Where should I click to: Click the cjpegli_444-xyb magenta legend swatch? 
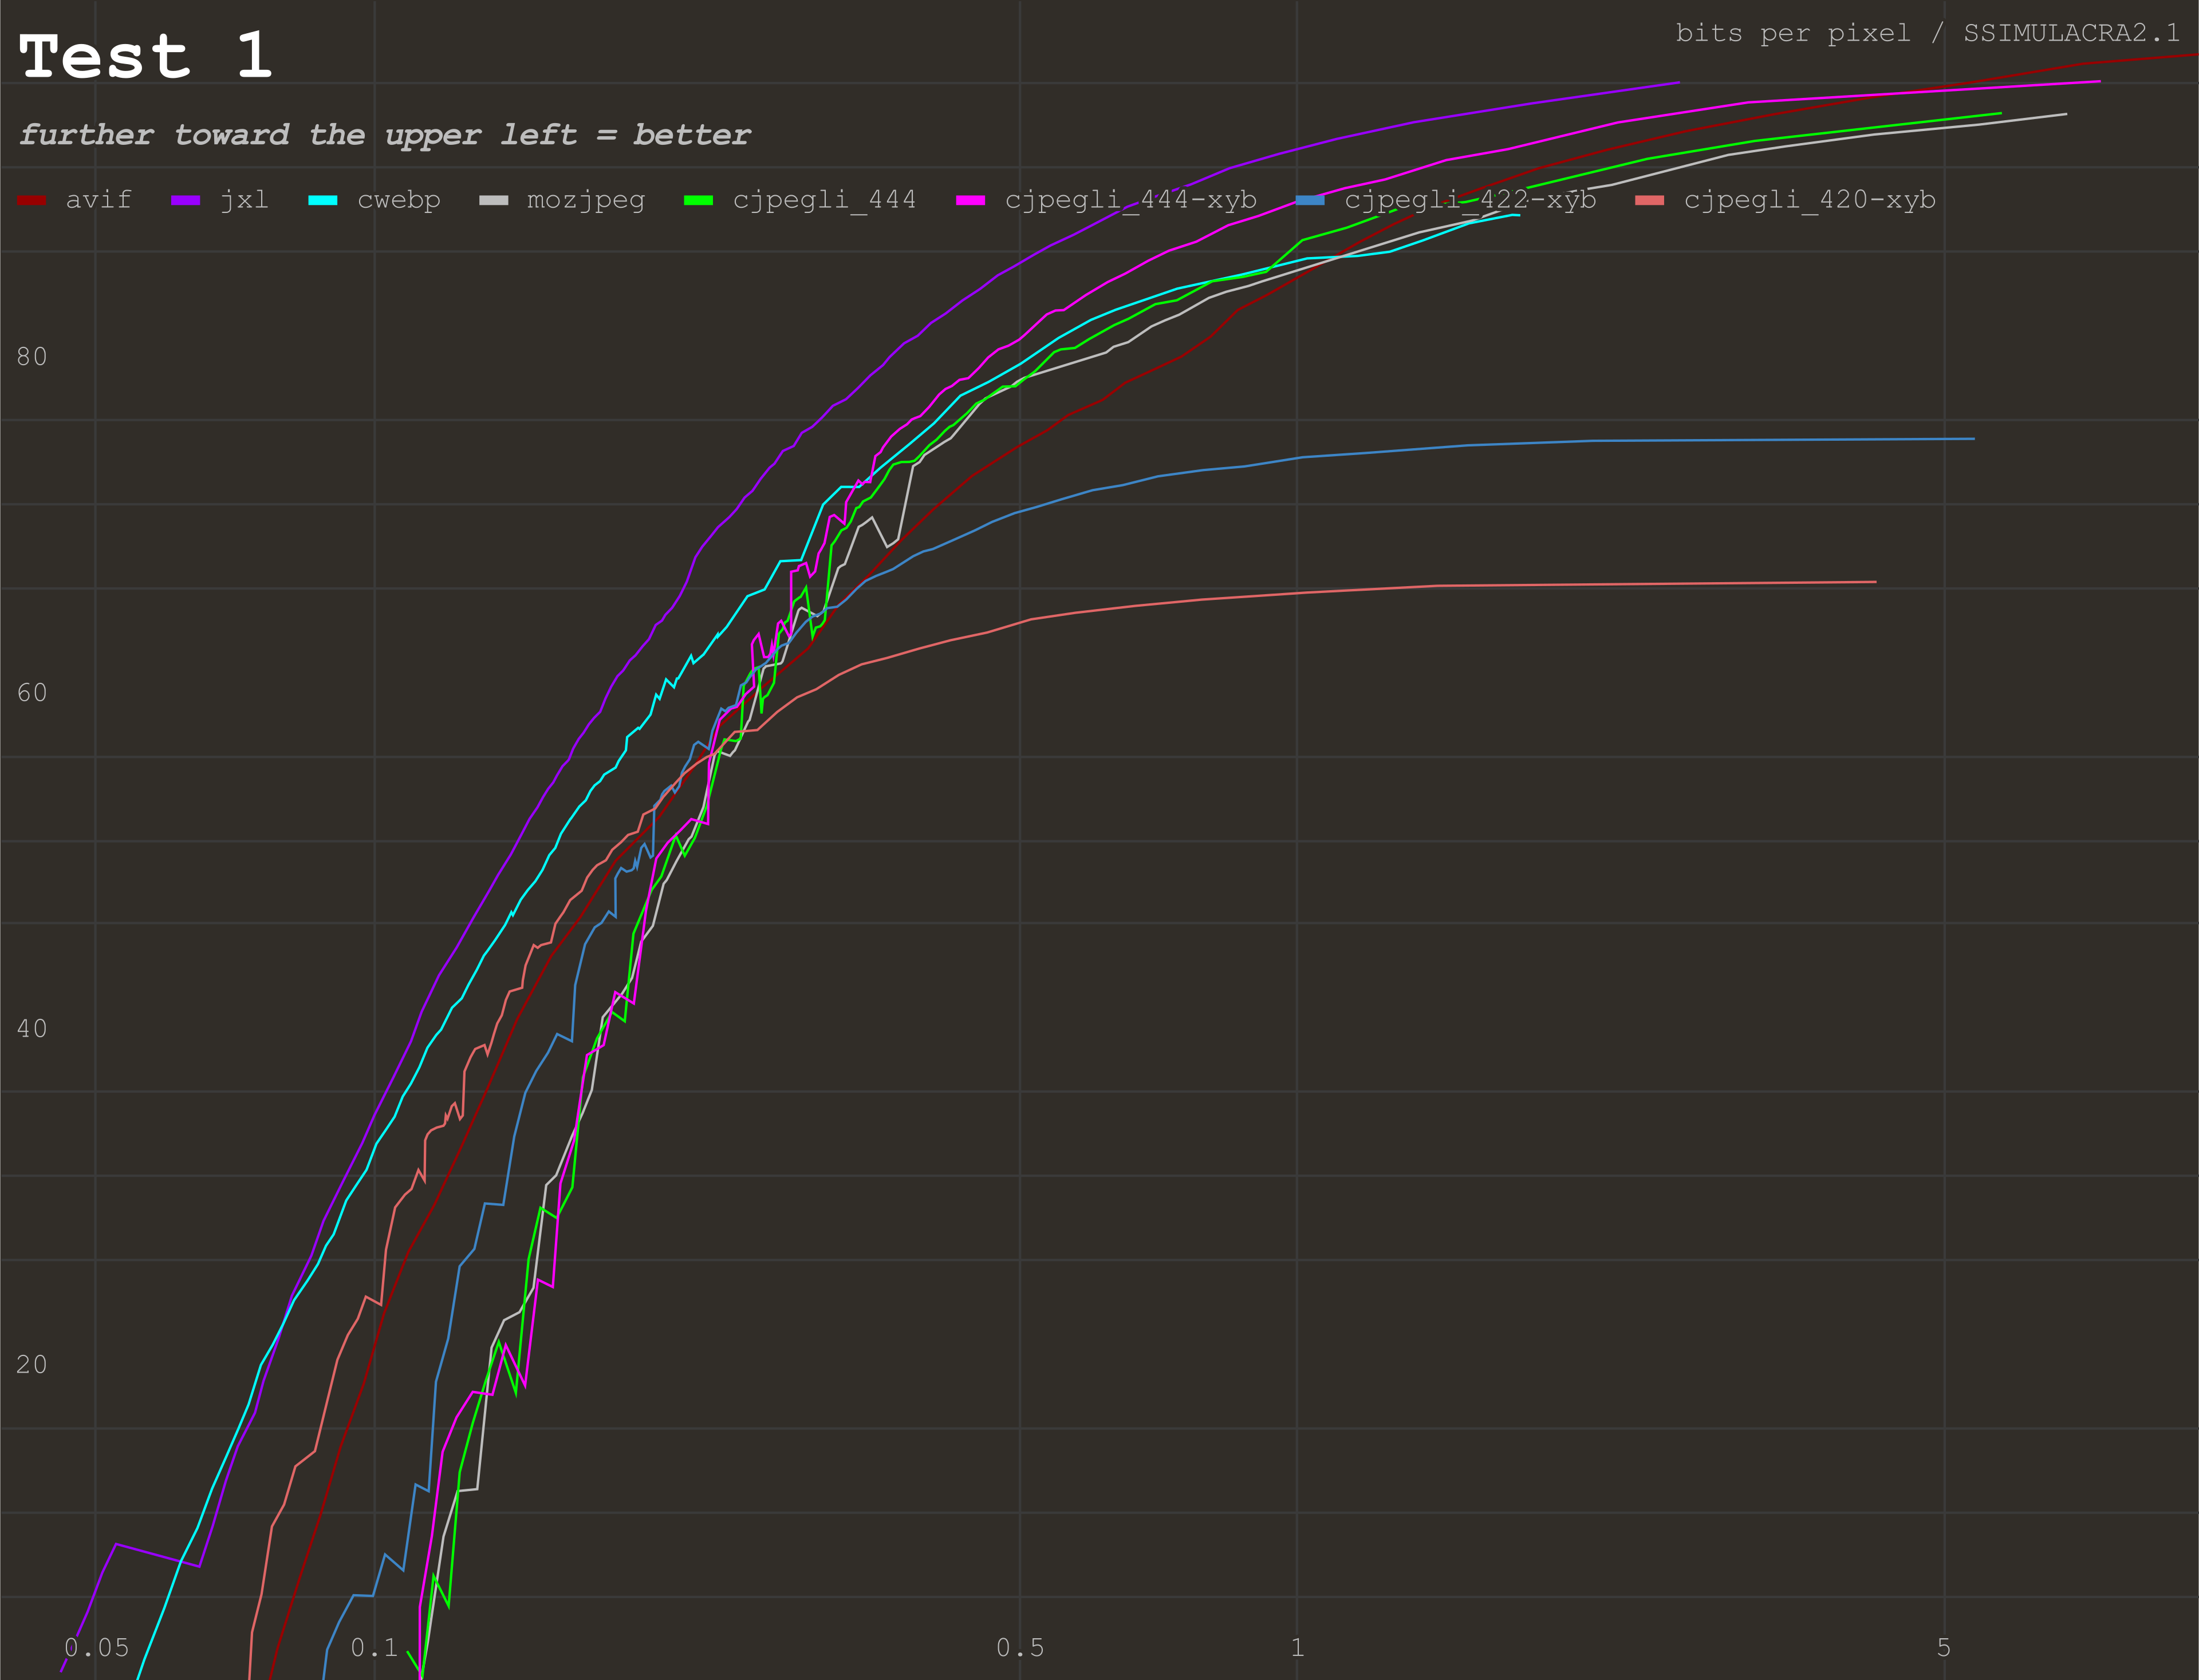(970, 201)
